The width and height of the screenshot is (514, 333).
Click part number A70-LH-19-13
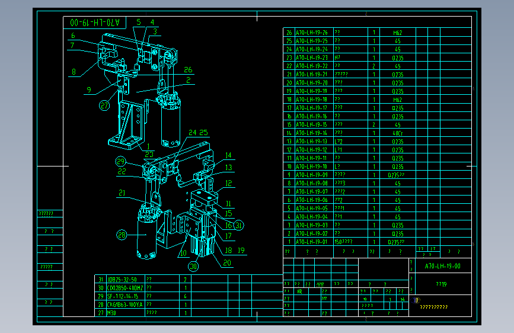pyautogui.click(x=311, y=141)
